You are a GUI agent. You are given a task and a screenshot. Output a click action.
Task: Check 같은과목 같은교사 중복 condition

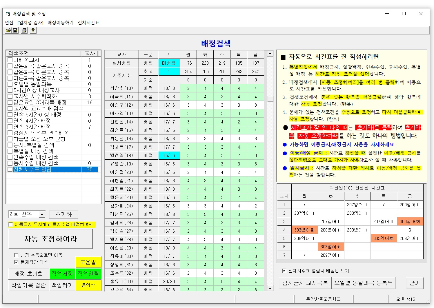[10, 66]
